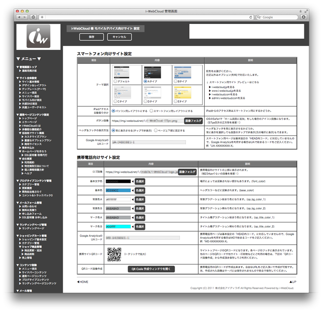This screenshot has width=323, height=312.
Task: Collapse the 管理画面トップ menu section
Action: [x=18, y=67]
